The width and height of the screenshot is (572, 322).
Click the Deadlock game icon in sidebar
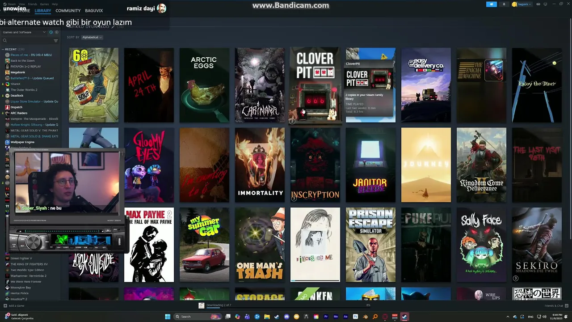[7, 96]
